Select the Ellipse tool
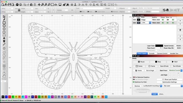The width and height of the screenshot is (183, 103). coord(4,26)
